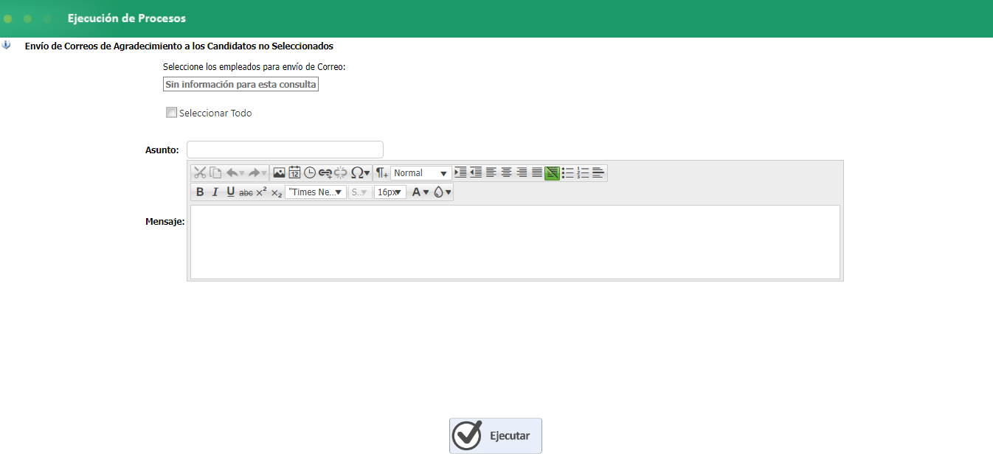Open the Normal paragraph style dropdown
The height and width of the screenshot is (476, 993).
pos(421,173)
